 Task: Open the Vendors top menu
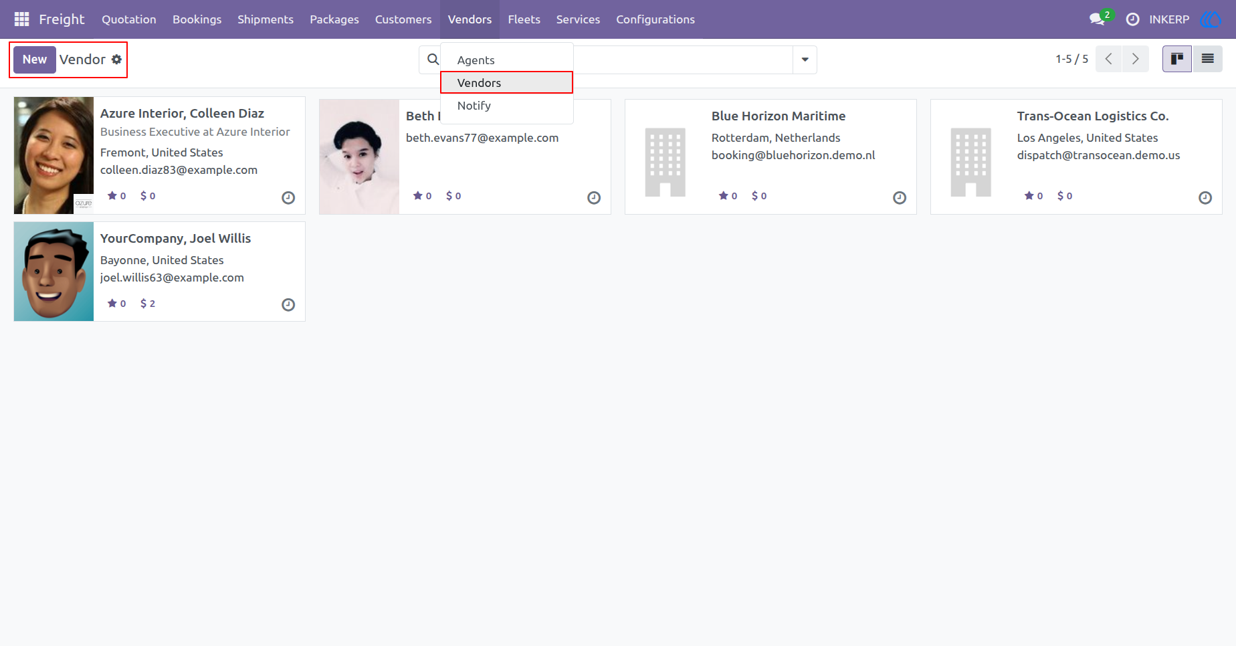point(470,19)
